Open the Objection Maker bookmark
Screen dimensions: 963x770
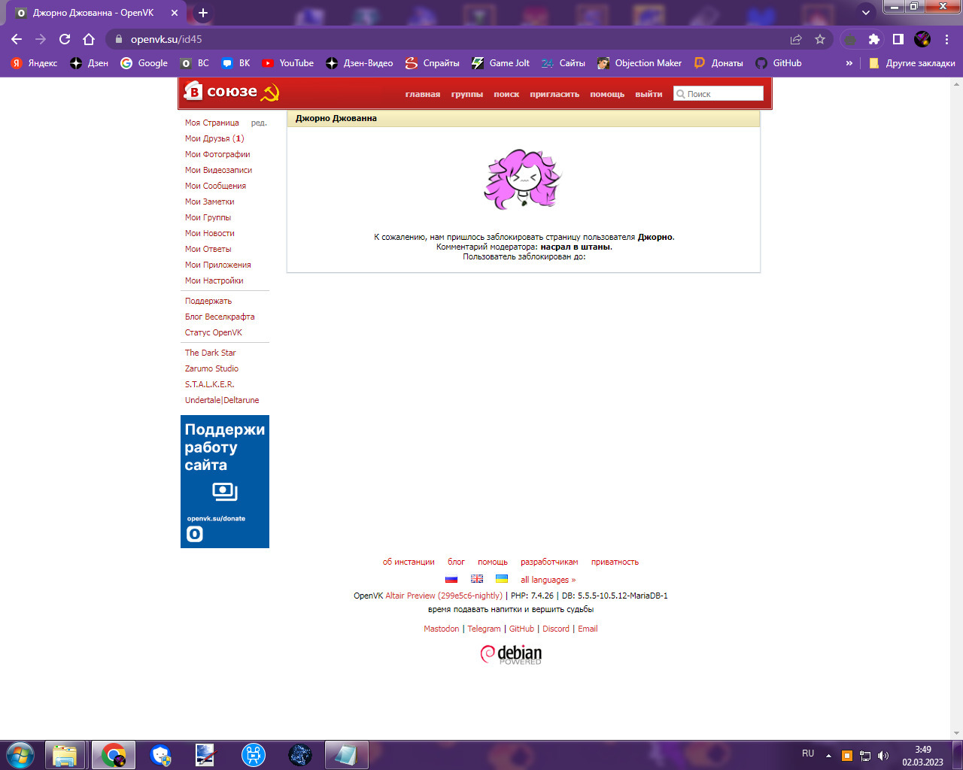(x=639, y=63)
